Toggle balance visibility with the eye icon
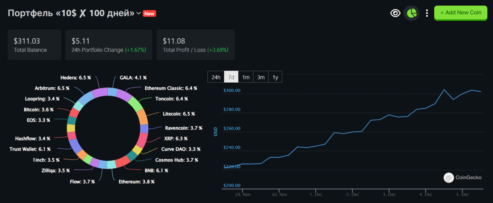 [x=395, y=13]
